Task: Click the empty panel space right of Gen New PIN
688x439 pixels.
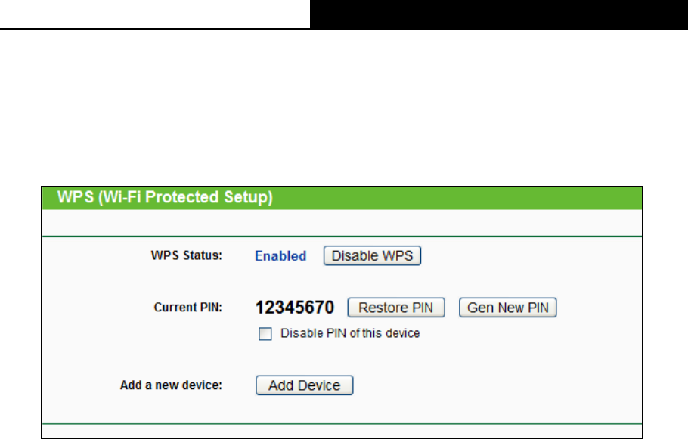Action: click(599, 308)
